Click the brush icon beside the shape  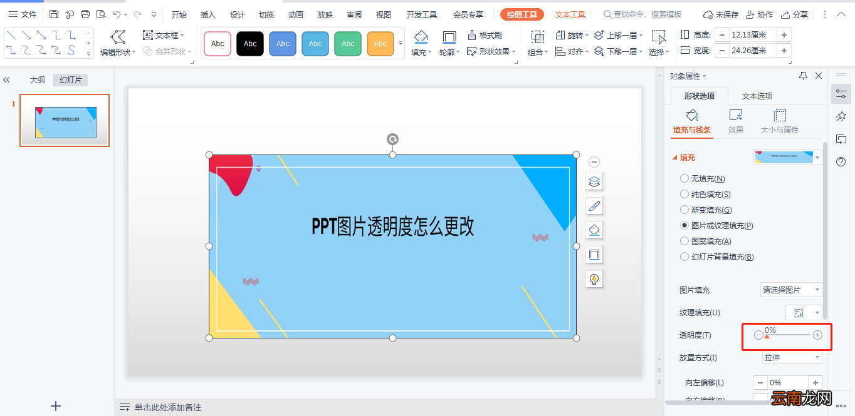coord(594,206)
